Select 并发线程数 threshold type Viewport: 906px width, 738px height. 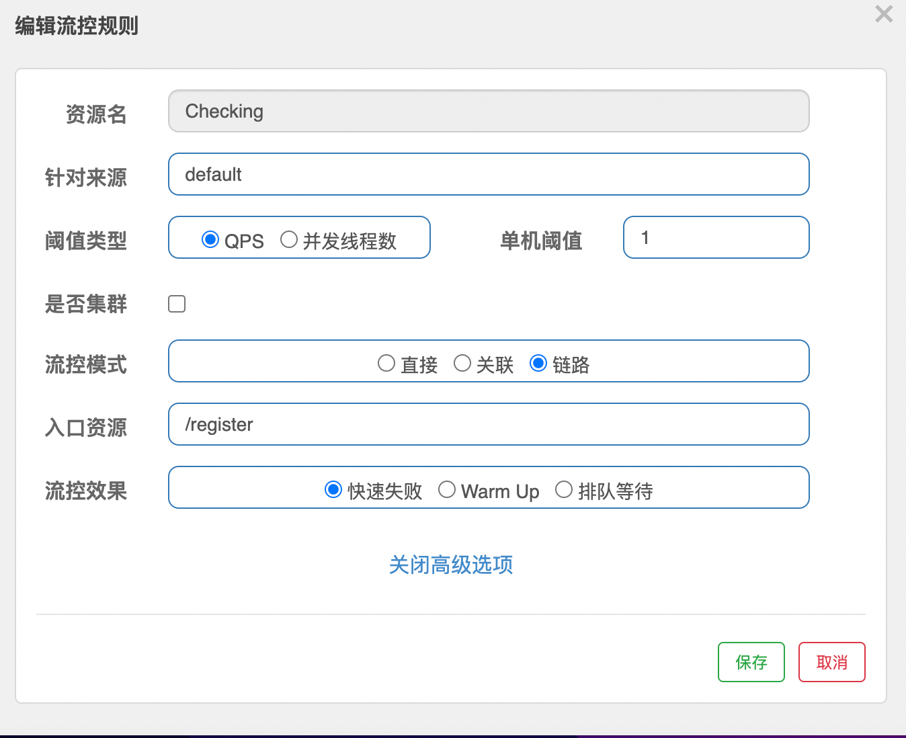pyautogui.click(x=289, y=239)
